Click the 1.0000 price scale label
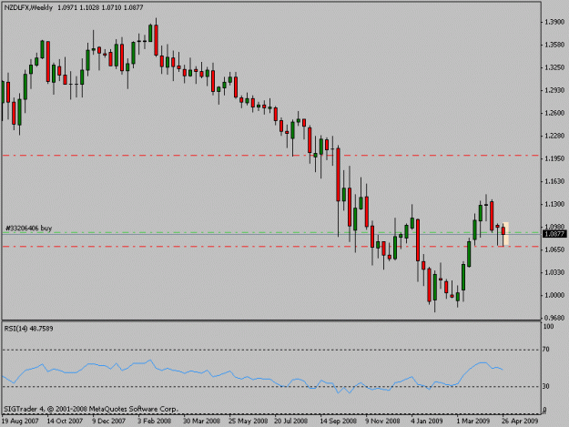Screen dimensions: 569x427 coord(554,295)
